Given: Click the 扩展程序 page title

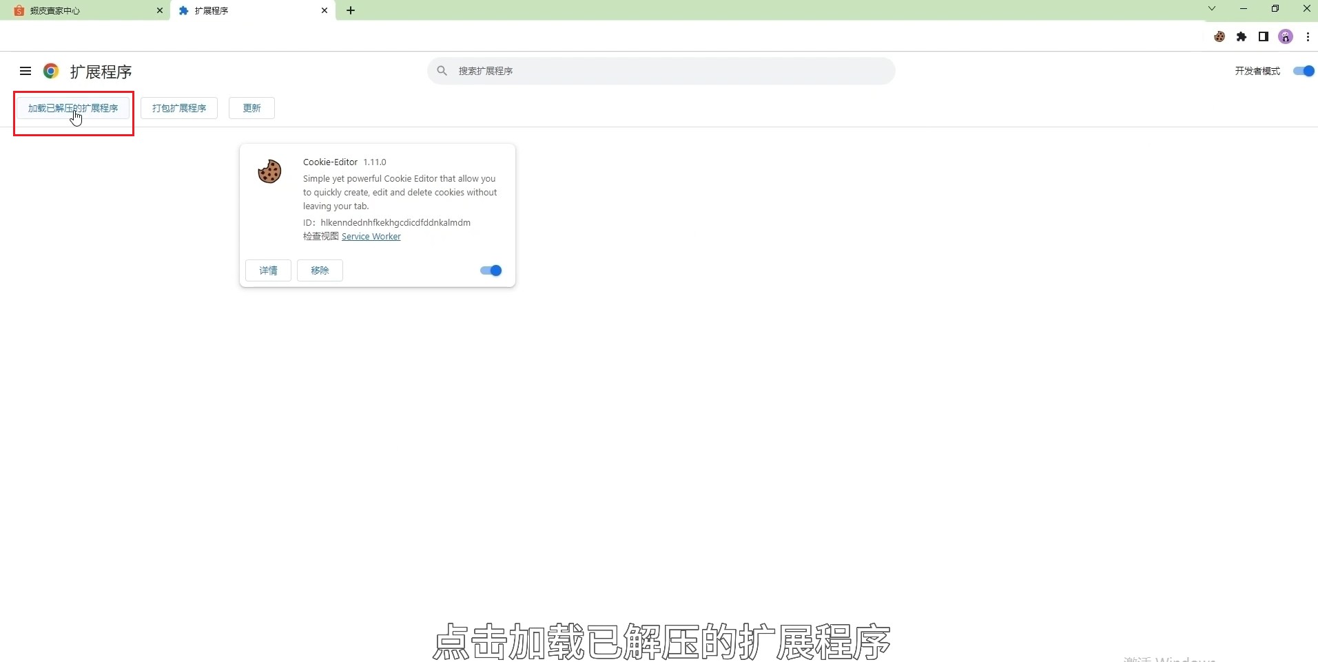Looking at the screenshot, I should pyautogui.click(x=101, y=72).
